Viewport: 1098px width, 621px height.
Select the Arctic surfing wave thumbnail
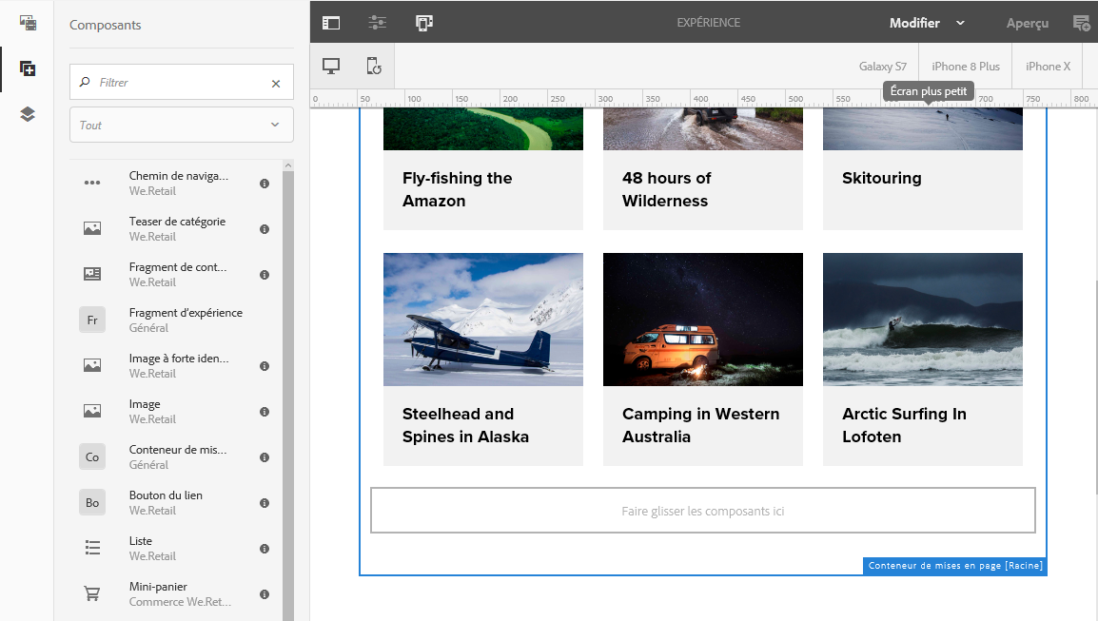[923, 320]
